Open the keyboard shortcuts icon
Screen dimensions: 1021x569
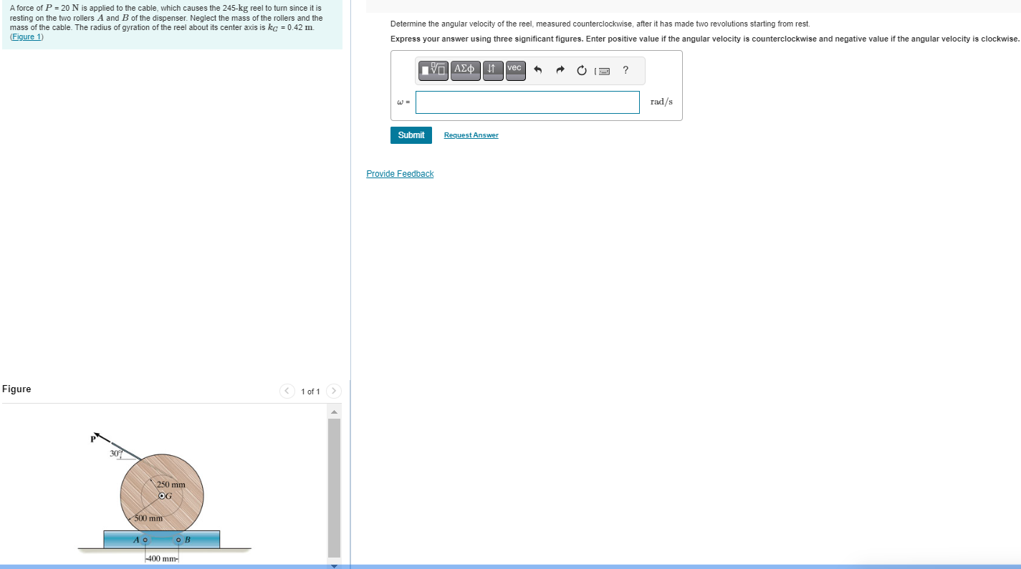pyautogui.click(x=602, y=70)
